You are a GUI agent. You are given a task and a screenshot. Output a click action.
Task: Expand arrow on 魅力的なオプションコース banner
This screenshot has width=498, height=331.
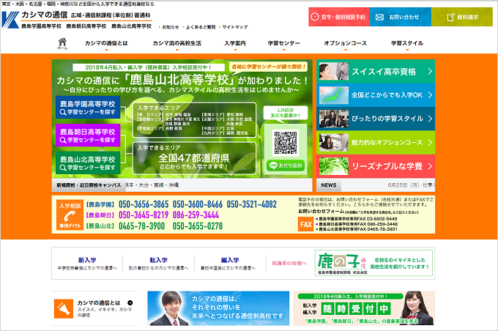(430, 143)
